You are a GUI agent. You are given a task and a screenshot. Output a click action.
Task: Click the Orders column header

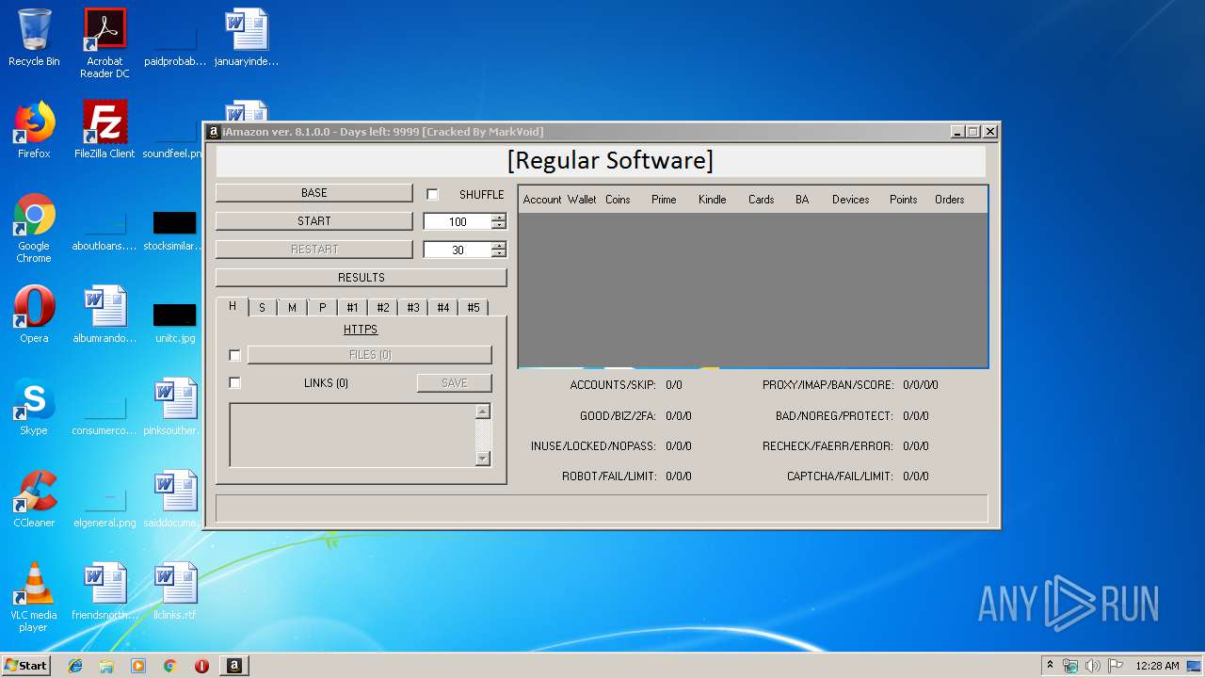coord(949,200)
